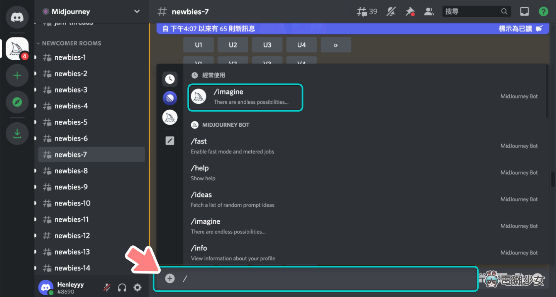Click the U1 upscale button
The height and width of the screenshot is (297, 556).
198,45
